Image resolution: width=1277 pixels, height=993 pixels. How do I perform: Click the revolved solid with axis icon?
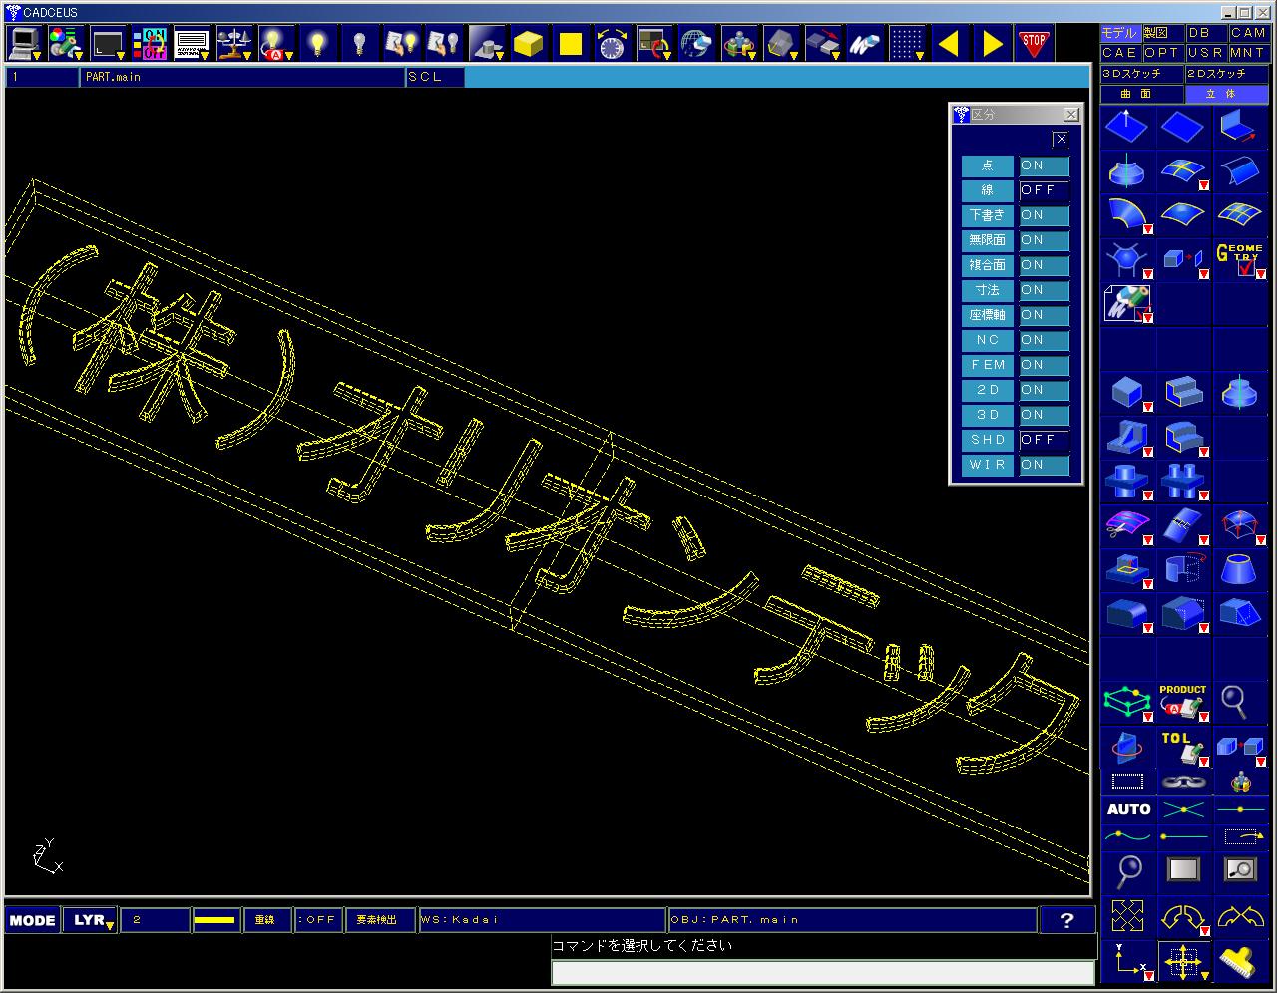click(x=1239, y=392)
